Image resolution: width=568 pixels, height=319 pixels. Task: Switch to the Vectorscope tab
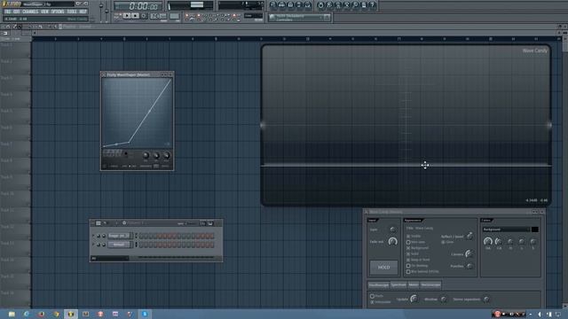(430, 285)
